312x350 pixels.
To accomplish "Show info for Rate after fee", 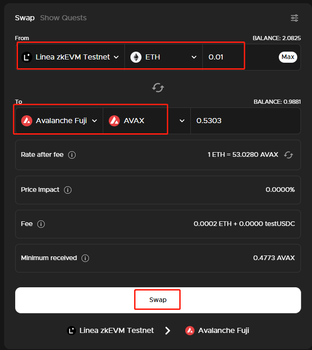I will point(72,155).
